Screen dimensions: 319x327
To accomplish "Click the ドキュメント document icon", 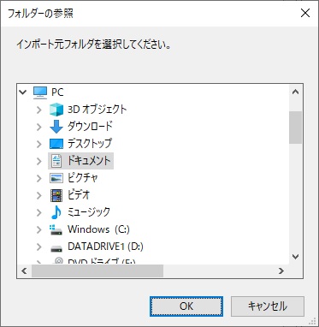I will pyautogui.click(x=56, y=161).
